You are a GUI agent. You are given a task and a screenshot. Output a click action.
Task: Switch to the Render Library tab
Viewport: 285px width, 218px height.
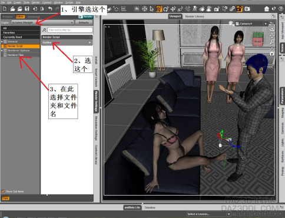click(x=194, y=16)
